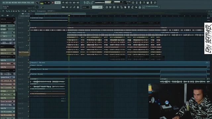Open the playlist options menu arrow
Image resolution: width=212 pixels, height=119 pixels.
[1, 11]
